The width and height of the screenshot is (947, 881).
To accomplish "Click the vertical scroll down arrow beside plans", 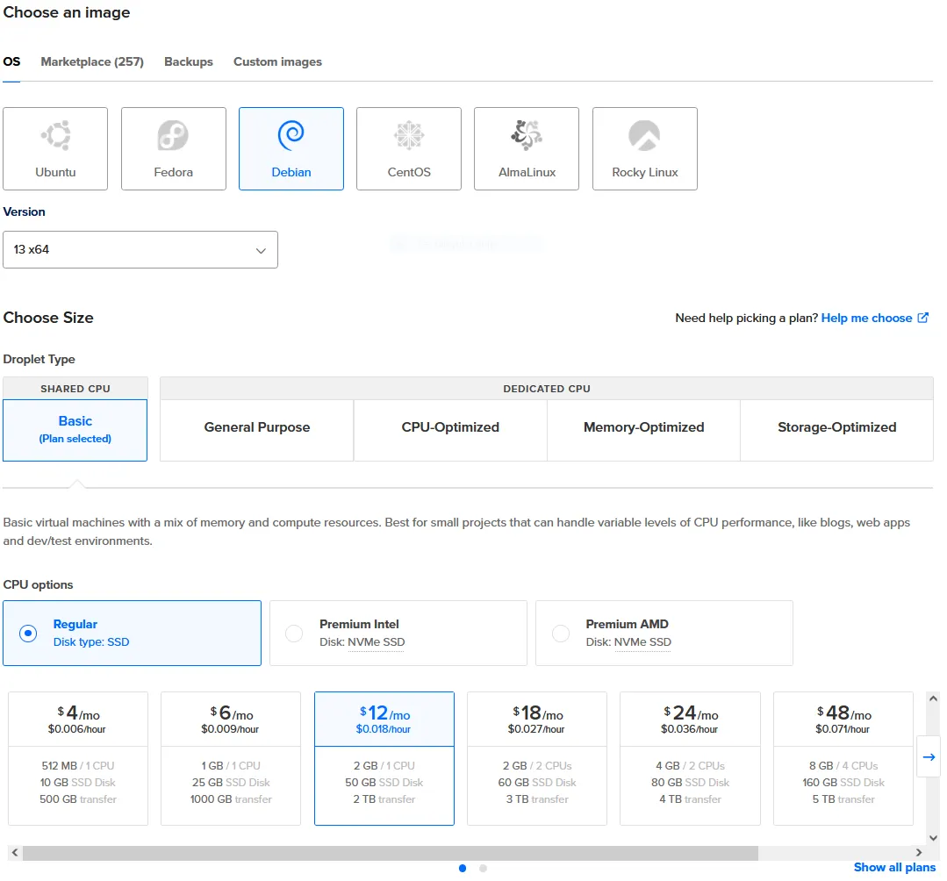I will [x=933, y=837].
